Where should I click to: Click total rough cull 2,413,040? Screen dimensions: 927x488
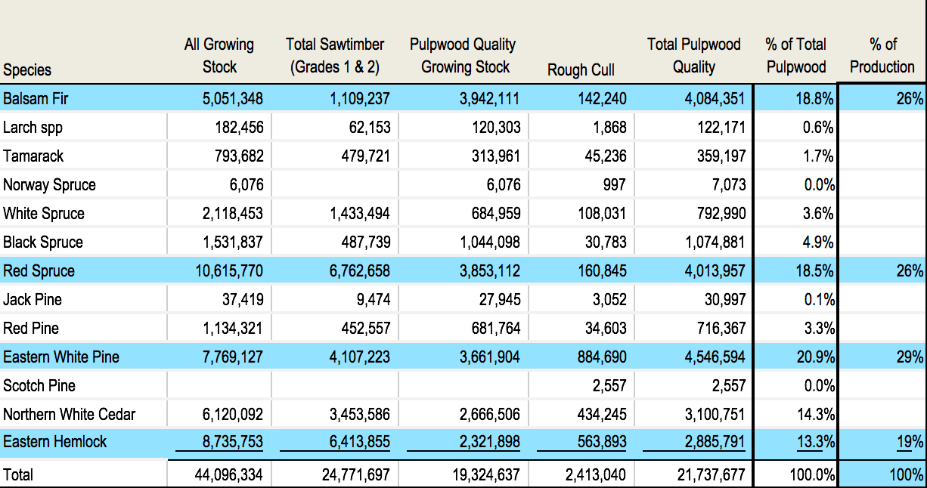[x=596, y=475]
